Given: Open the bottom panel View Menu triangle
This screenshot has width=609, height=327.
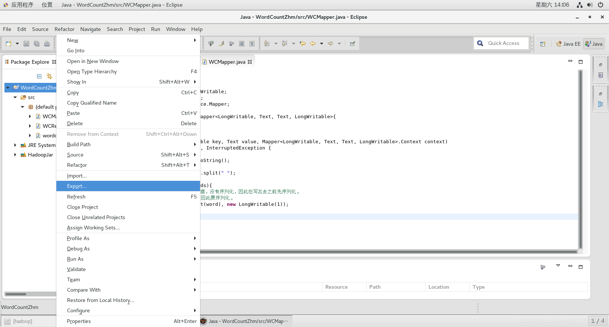Looking at the screenshot, I should pyautogui.click(x=558, y=266).
